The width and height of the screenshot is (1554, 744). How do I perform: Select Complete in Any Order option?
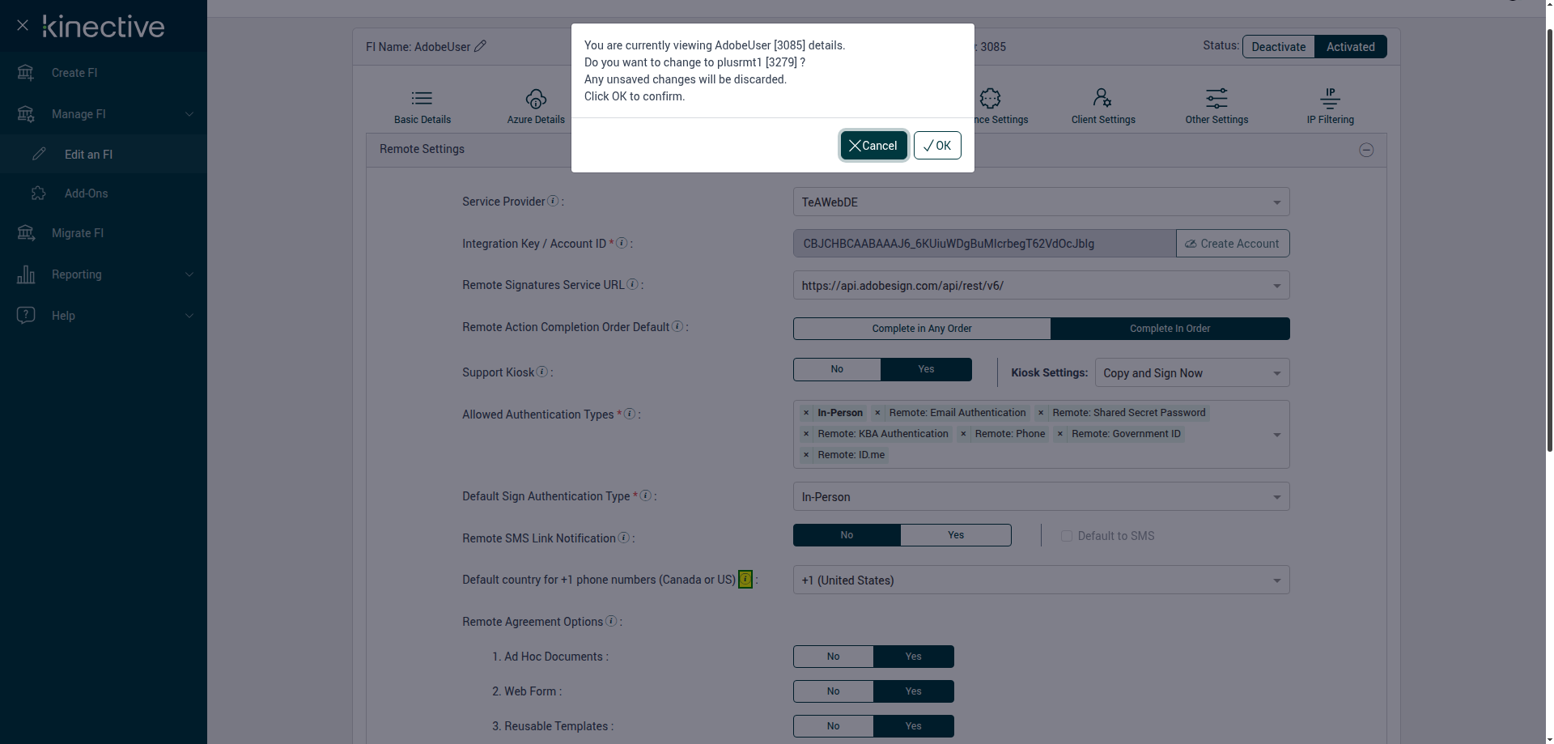922,329
